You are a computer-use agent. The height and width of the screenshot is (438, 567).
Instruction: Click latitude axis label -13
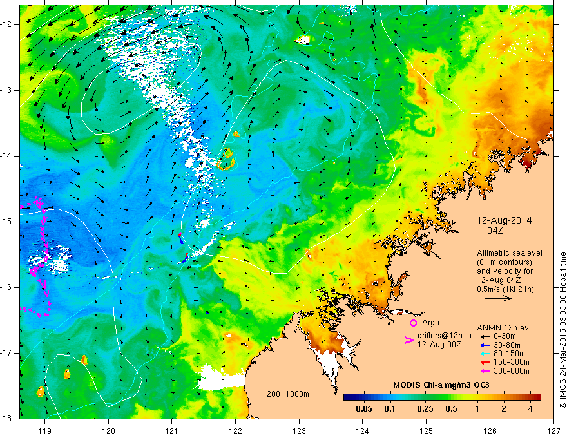pos(6,90)
